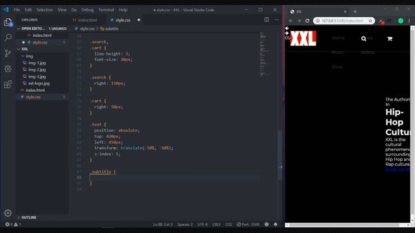415x233 pixels.
Task: Select style.css in XXL folder
Action: point(41,97)
